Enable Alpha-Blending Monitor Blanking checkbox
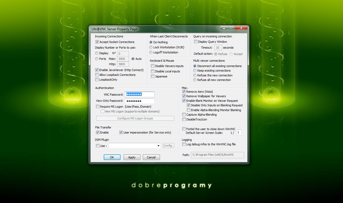Screen dimensions: 343x203 pyautogui.click(x=188, y=110)
